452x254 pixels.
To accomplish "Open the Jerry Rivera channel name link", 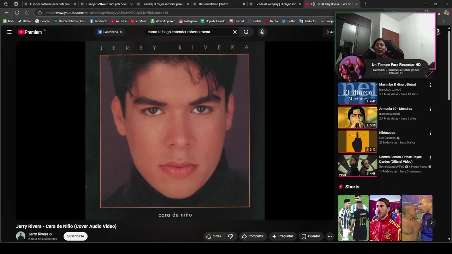I will 38,234.
